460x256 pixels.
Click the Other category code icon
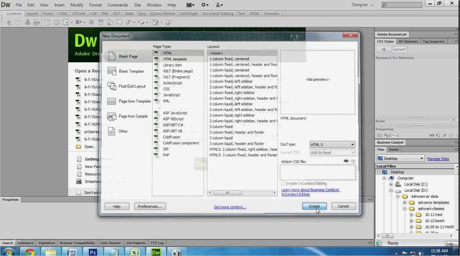pos(112,131)
